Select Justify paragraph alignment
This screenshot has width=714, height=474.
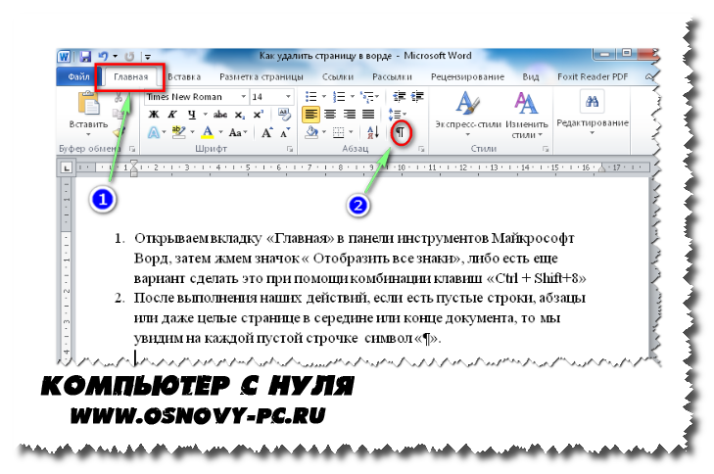pos(368,114)
